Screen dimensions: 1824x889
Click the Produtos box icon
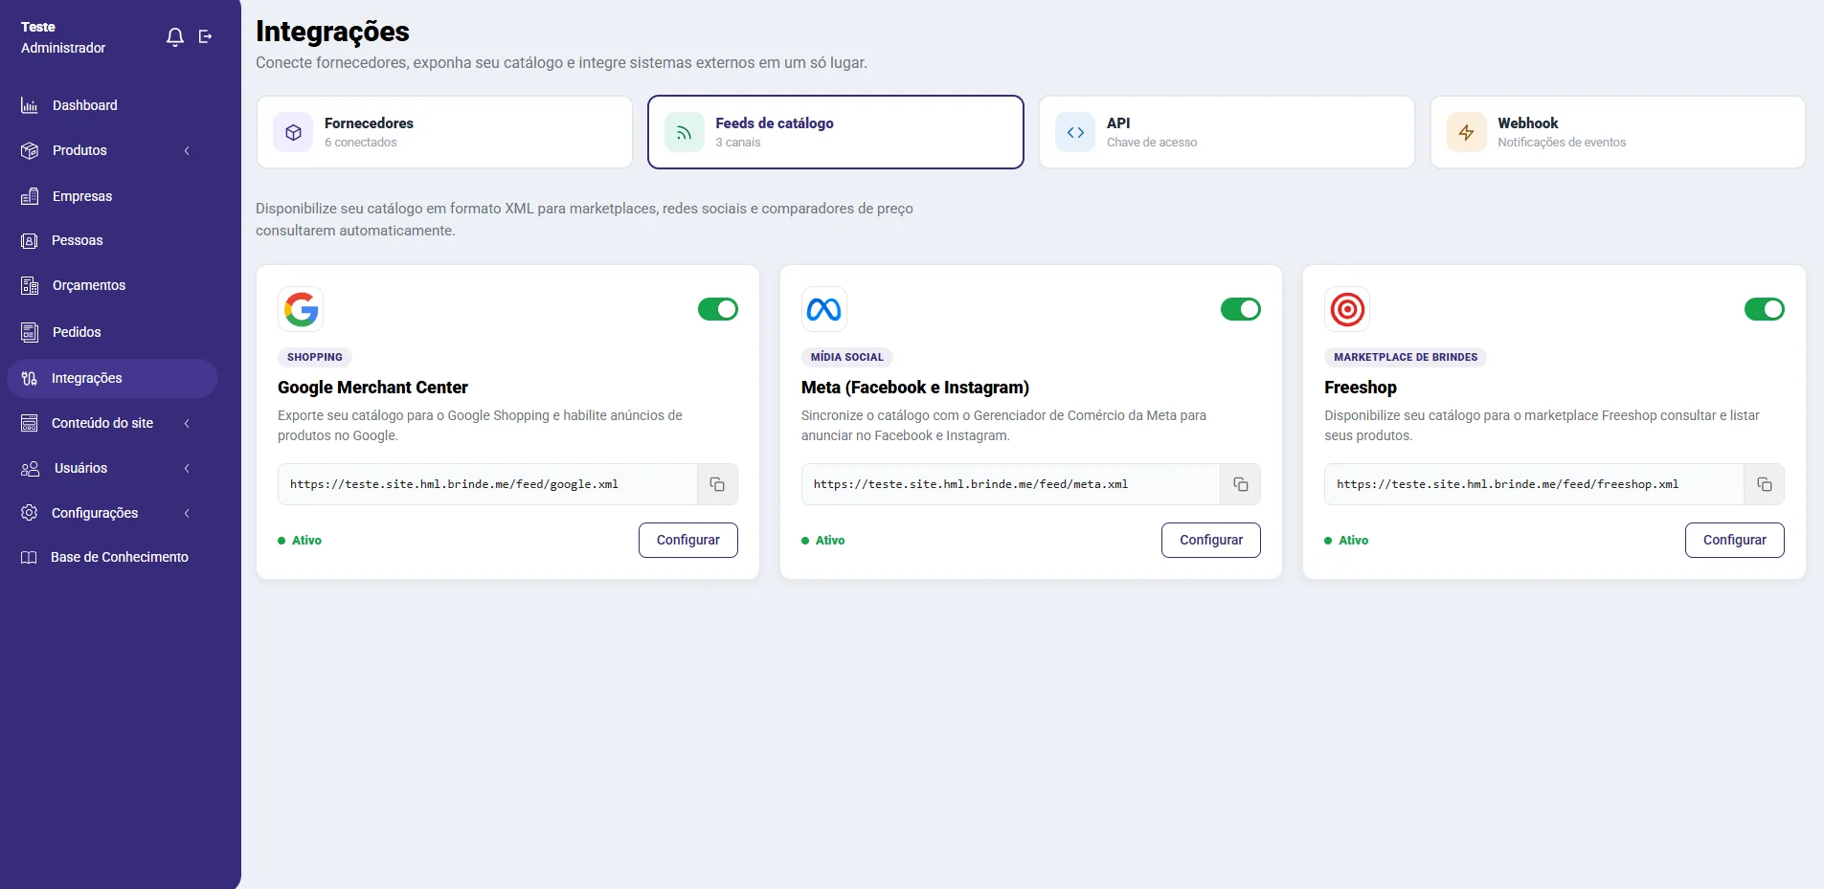click(x=30, y=150)
